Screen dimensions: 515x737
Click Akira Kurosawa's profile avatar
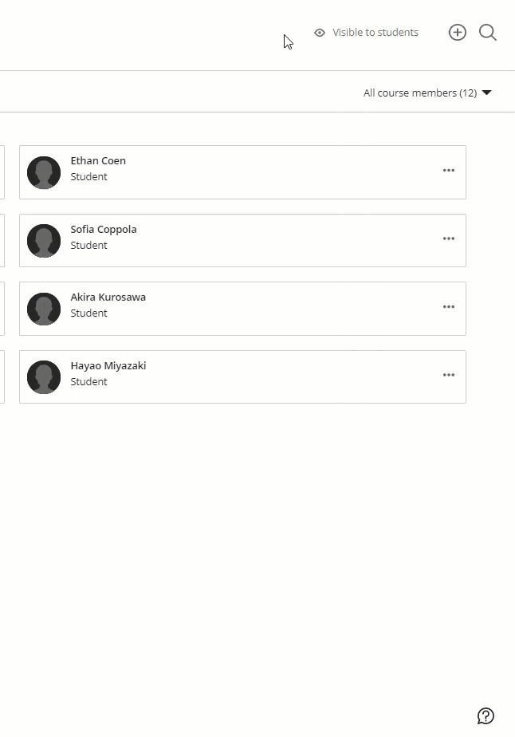click(x=44, y=309)
